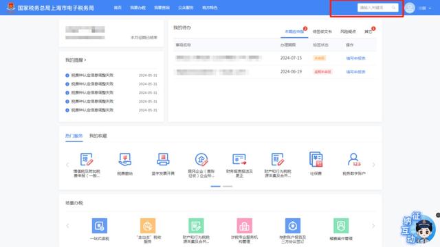Focus the keyword search input field
Screen dimensions: 440x247
(x=375, y=8)
